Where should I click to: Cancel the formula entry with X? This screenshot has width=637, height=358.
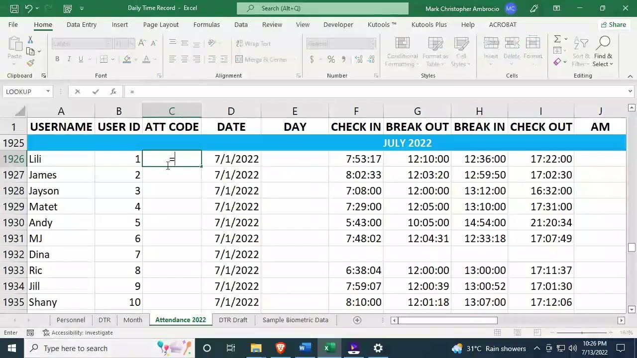click(x=77, y=91)
